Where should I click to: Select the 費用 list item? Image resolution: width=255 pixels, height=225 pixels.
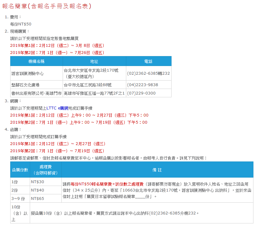tap(14, 17)
